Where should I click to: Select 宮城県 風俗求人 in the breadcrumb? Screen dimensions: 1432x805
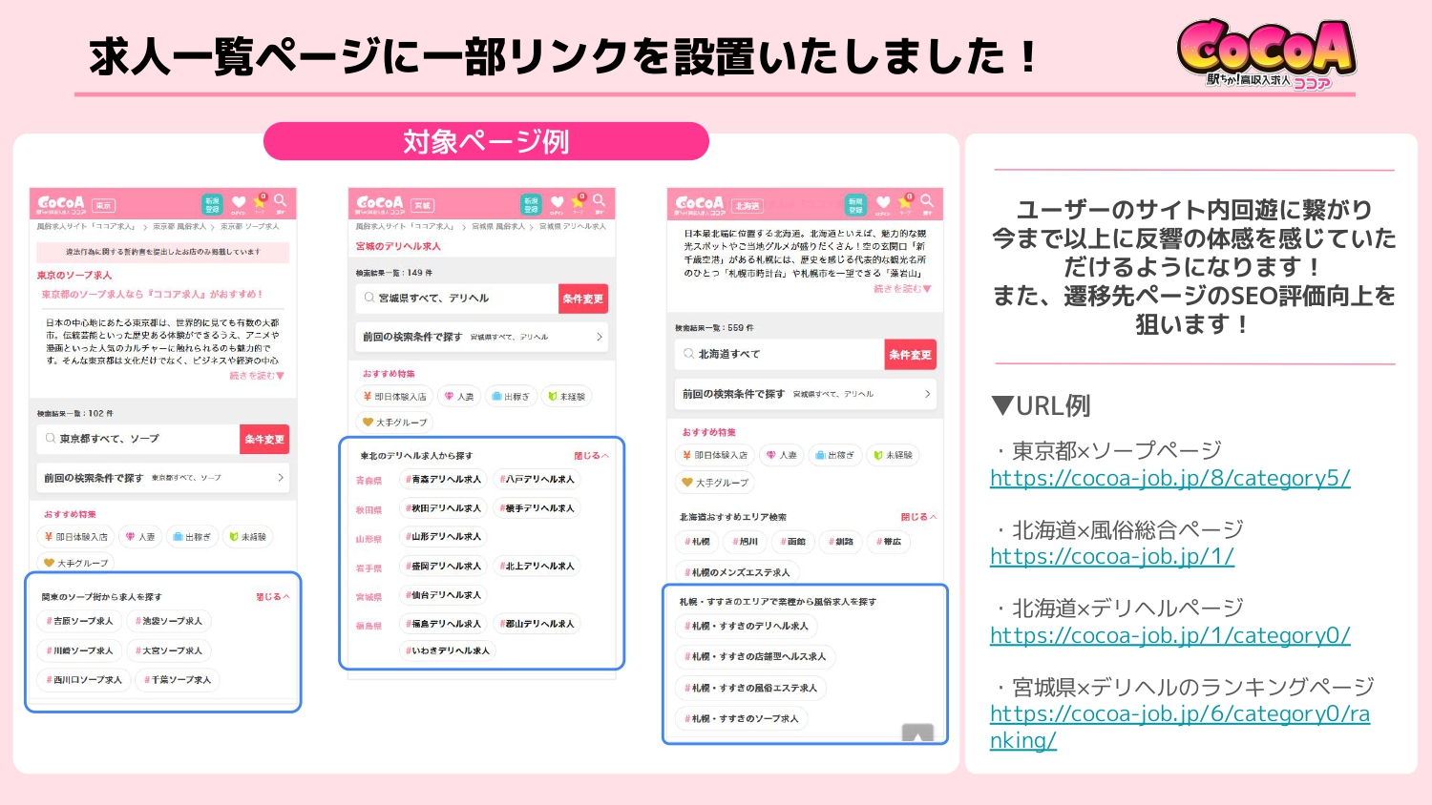(498, 226)
